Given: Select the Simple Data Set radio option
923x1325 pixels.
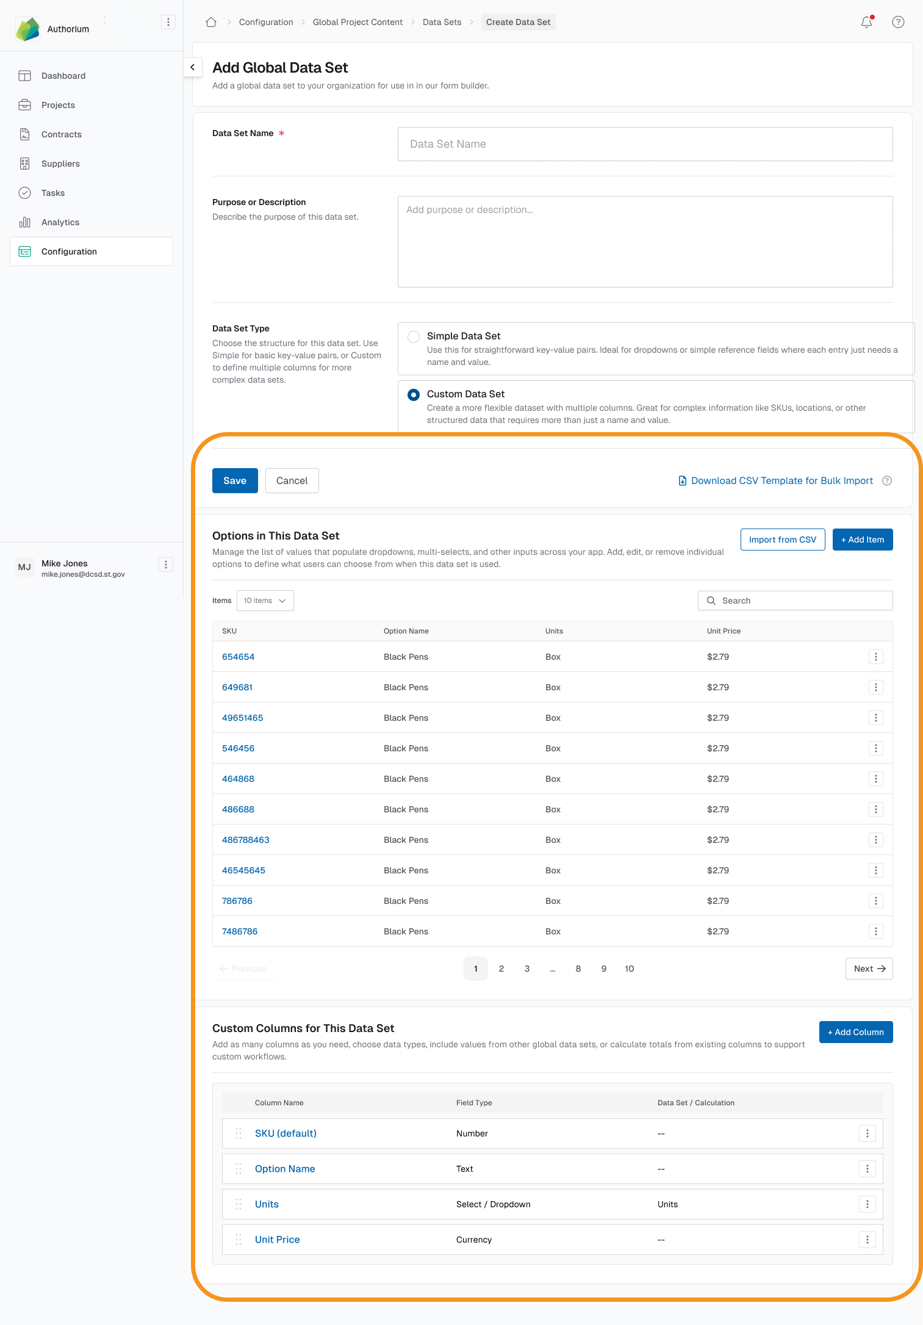Looking at the screenshot, I should (414, 337).
